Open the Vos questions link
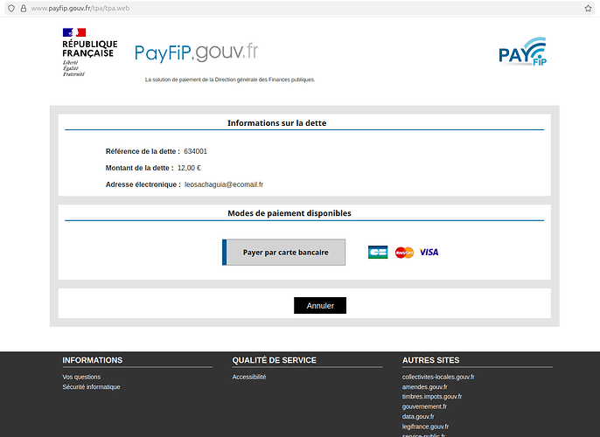600x437 pixels. (x=81, y=377)
